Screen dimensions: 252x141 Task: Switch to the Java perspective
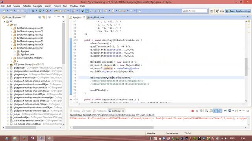pos(220,11)
